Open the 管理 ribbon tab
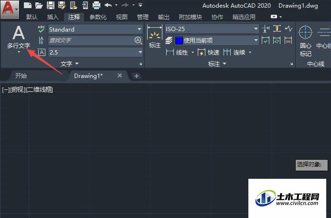 click(x=143, y=17)
